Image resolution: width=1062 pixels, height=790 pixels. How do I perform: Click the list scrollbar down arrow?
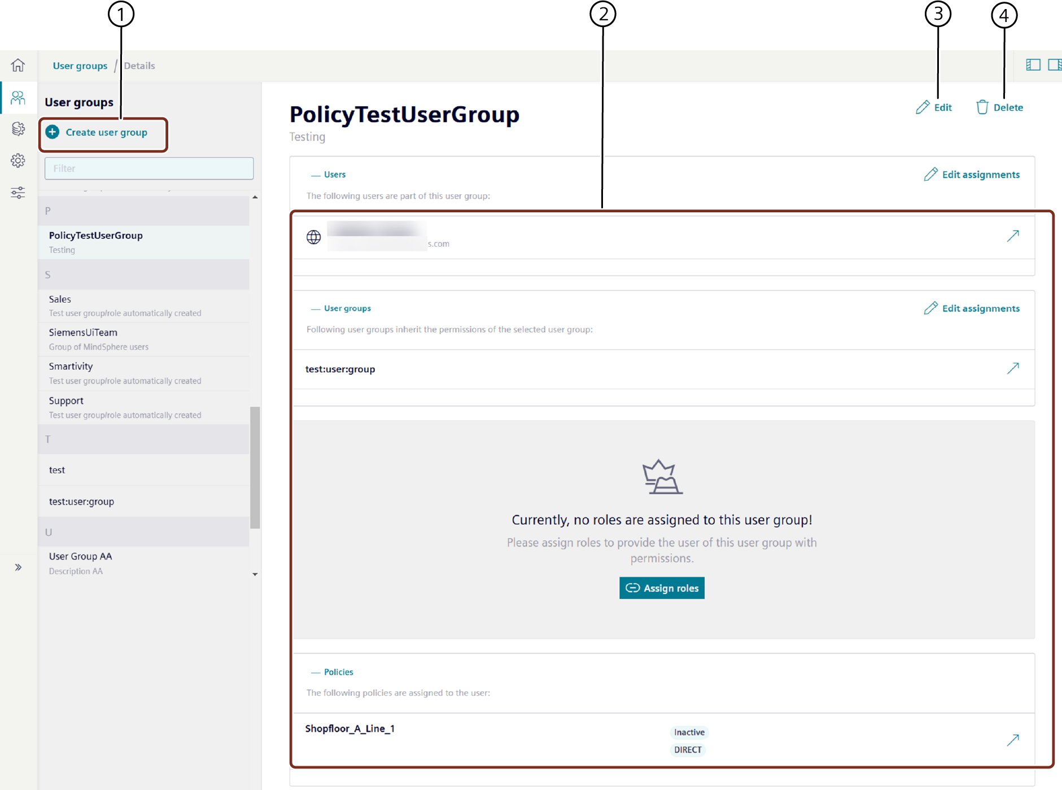[x=255, y=574]
